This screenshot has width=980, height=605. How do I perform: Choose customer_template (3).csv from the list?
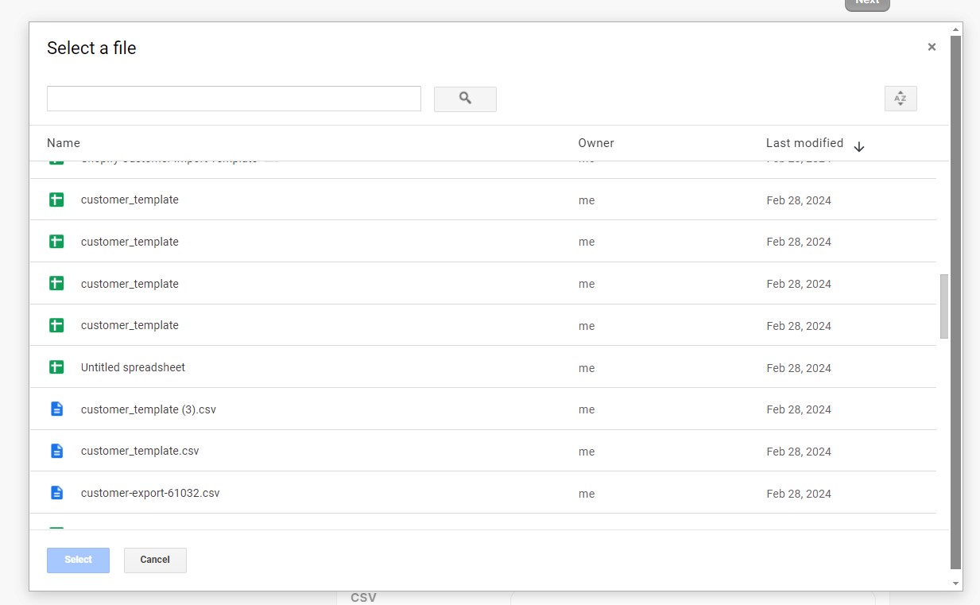pyautogui.click(x=149, y=409)
